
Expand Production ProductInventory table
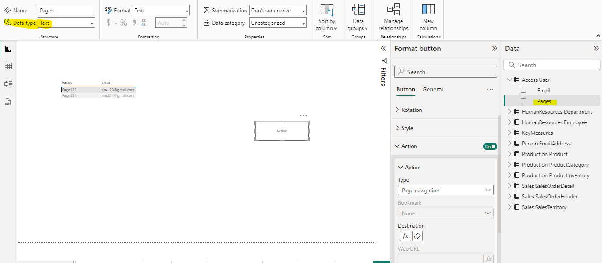(x=509, y=175)
